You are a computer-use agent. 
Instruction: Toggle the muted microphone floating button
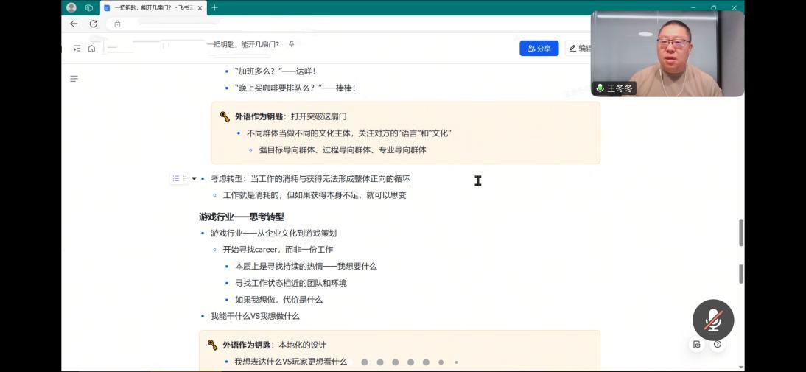point(712,320)
